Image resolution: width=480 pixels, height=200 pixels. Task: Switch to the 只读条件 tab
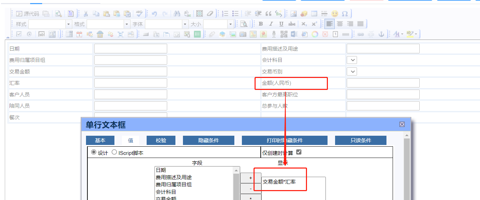[x=361, y=141]
